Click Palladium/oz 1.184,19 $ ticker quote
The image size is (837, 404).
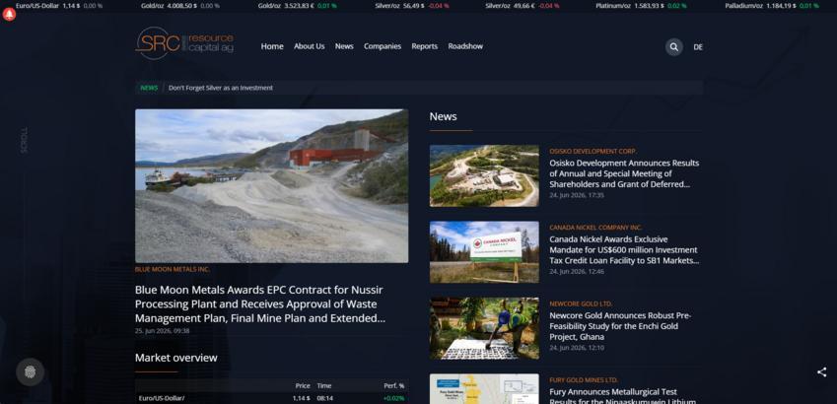tap(772, 5)
